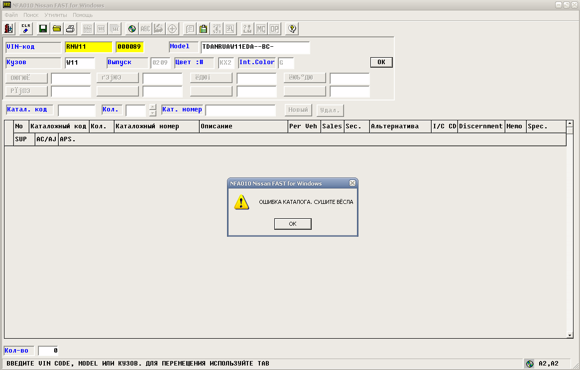This screenshot has width=580, height=370.
Task: Click the exit door icon in toolbar
Action: 9,29
